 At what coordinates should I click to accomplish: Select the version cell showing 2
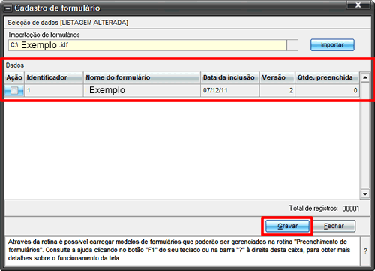[277, 90]
